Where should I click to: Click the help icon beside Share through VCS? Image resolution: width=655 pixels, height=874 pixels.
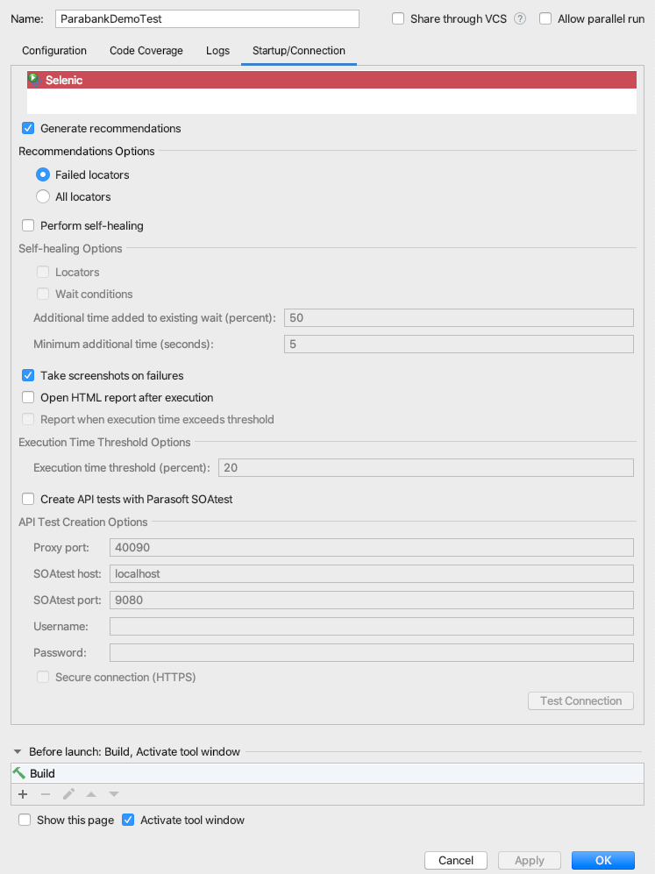[x=520, y=19]
